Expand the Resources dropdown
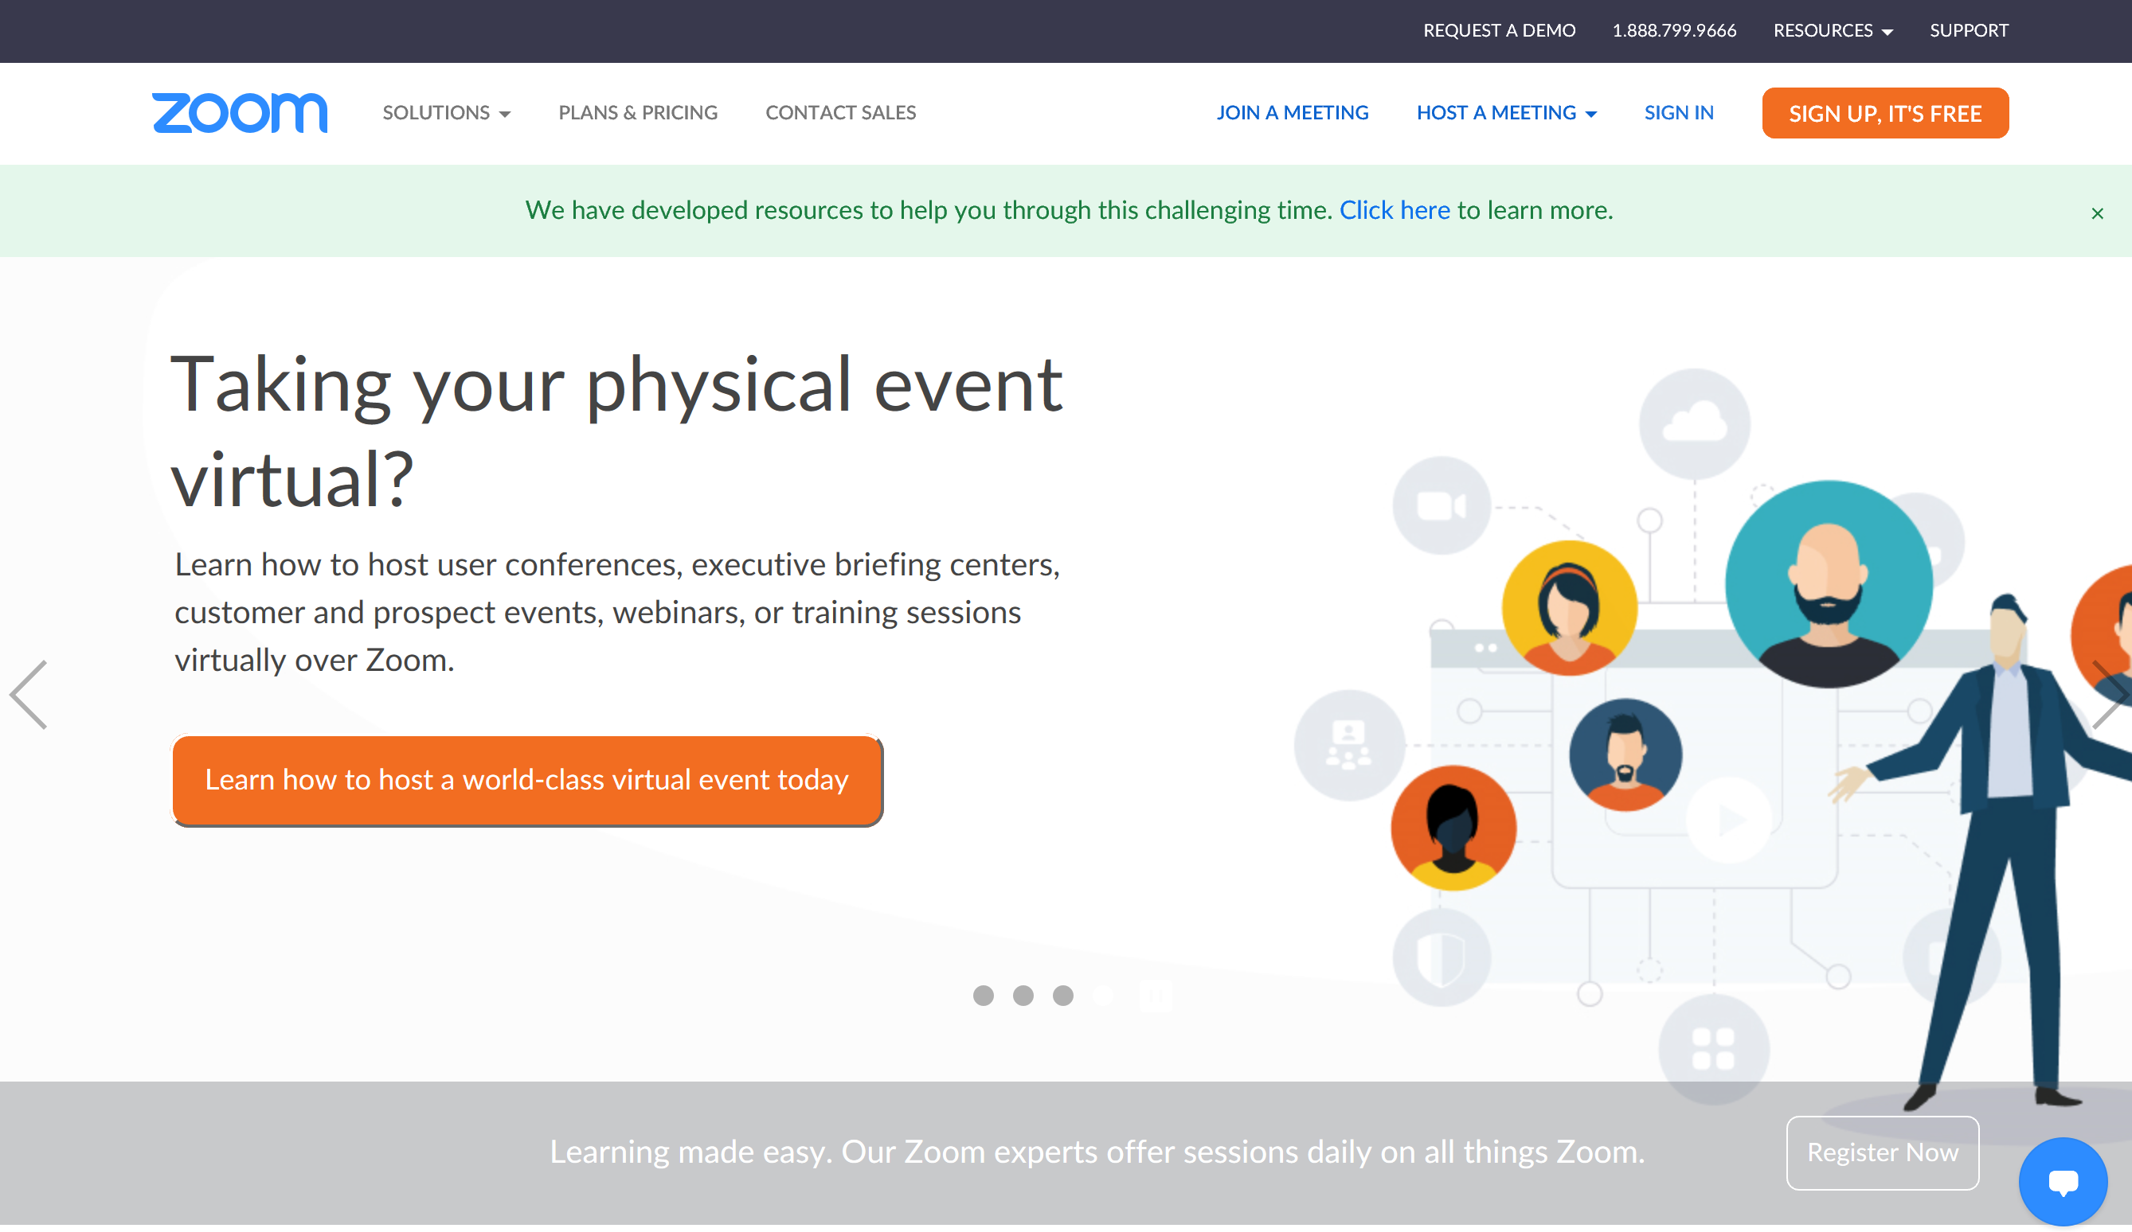 1833,30
